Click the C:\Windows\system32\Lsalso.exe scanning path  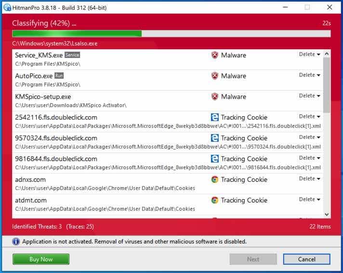click(55, 43)
